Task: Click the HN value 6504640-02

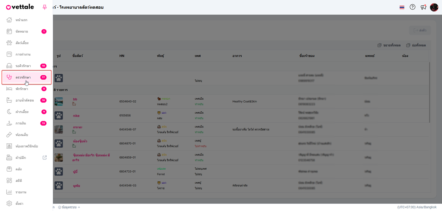Action: point(128,101)
